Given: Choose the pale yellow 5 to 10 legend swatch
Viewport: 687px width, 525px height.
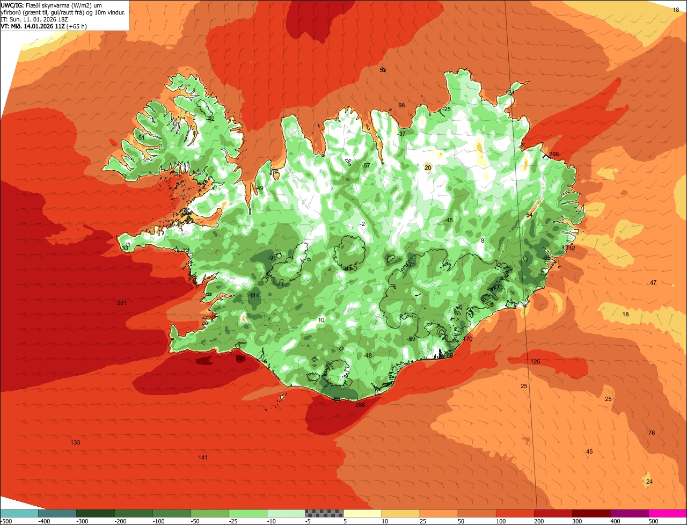Looking at the screenshot, I should (x=362, y=513).
